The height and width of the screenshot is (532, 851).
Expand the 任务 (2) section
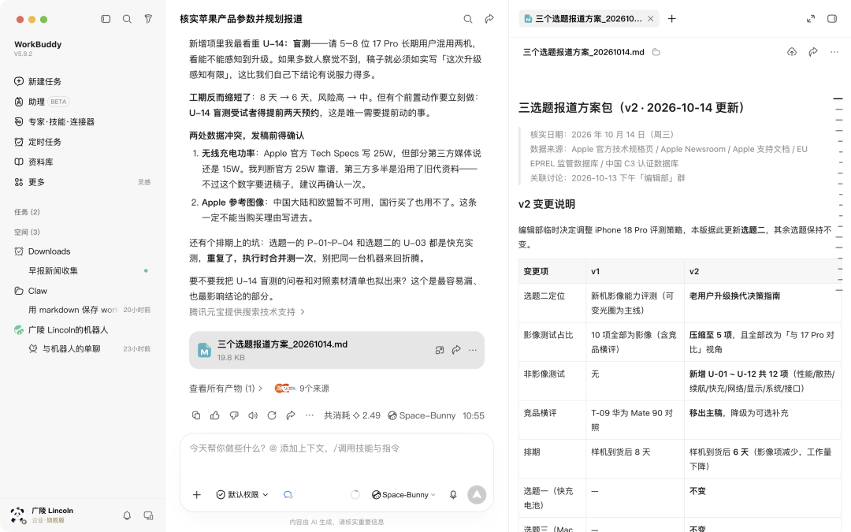(x=27, y=212)
